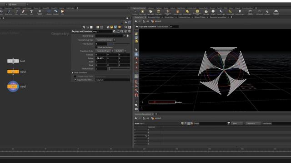
Task: Click the sticky note icon in network toolbar
Action: coord(112,27)
